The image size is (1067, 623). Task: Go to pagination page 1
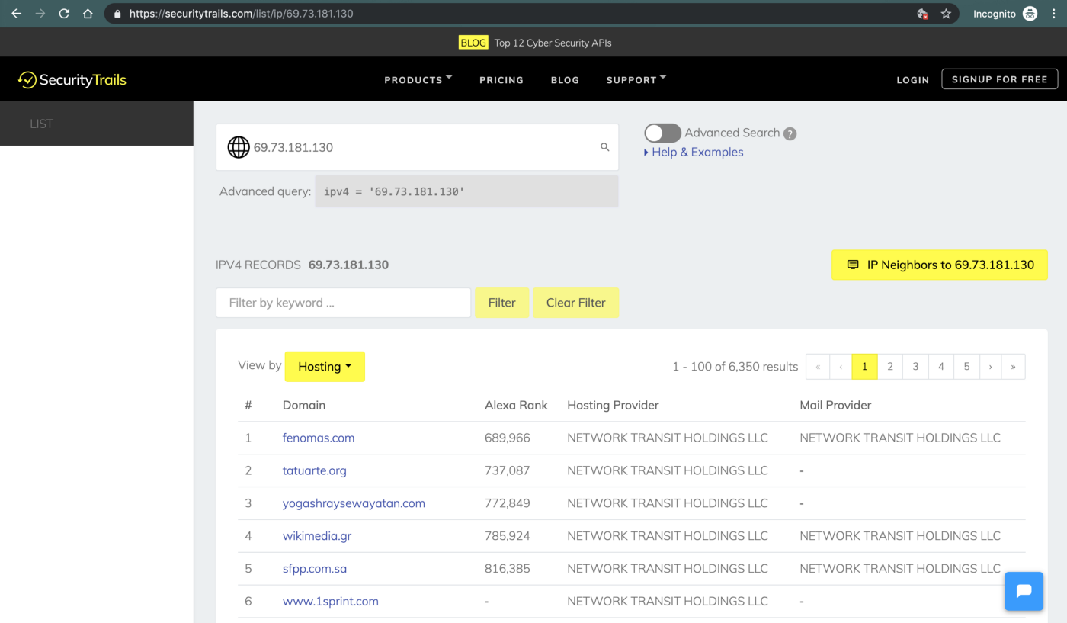(x=864, y=367)
